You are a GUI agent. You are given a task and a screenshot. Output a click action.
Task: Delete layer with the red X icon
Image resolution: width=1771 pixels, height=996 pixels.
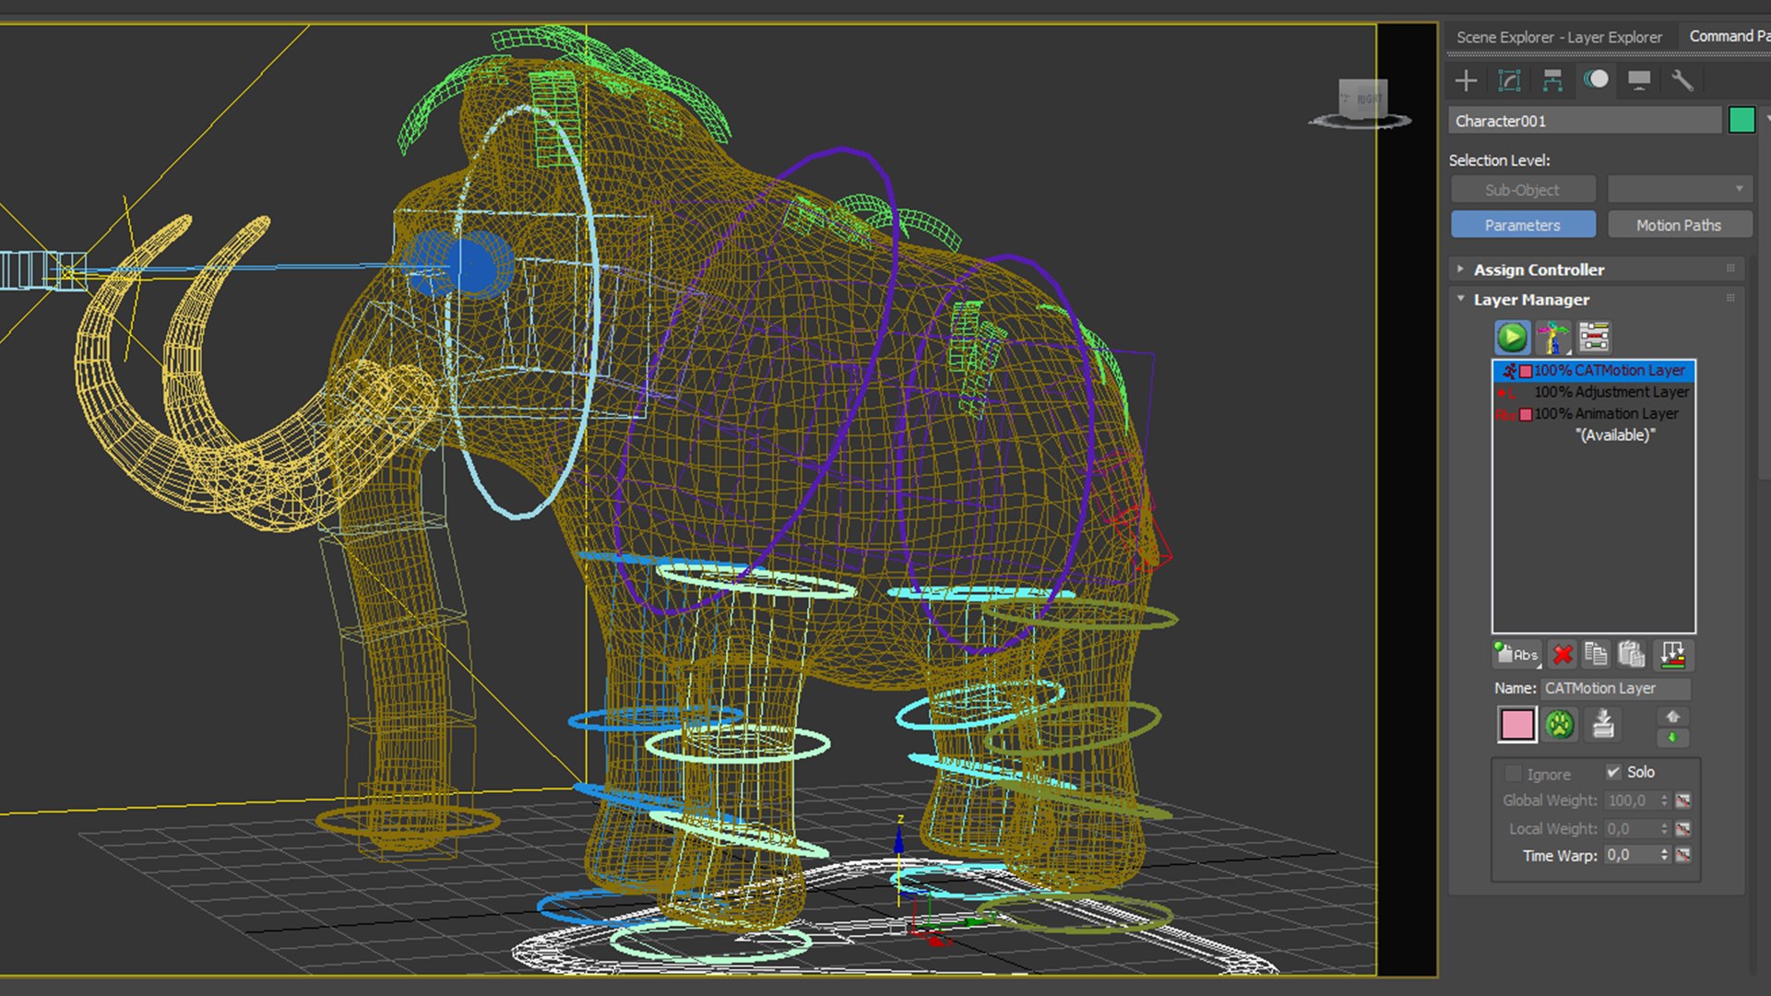click(1562, 655)
